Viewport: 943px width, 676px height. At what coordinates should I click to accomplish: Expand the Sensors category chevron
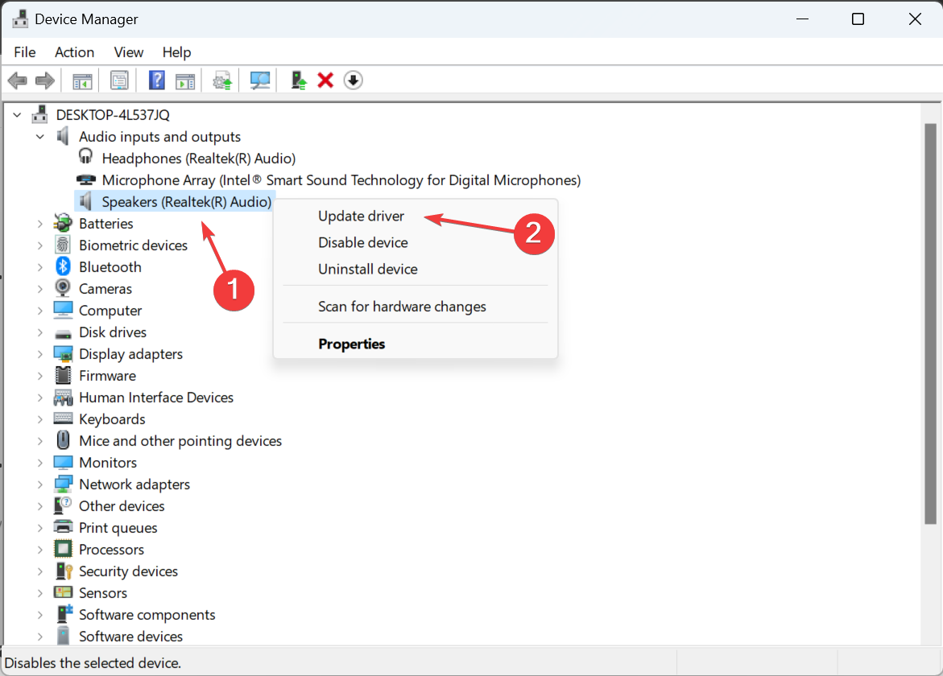(x=40, y=593)
